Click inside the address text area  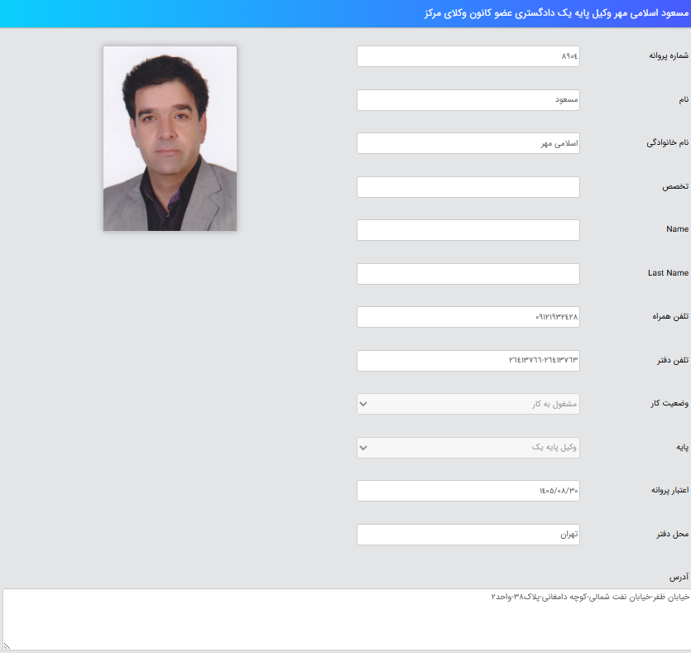pos(346,620)
